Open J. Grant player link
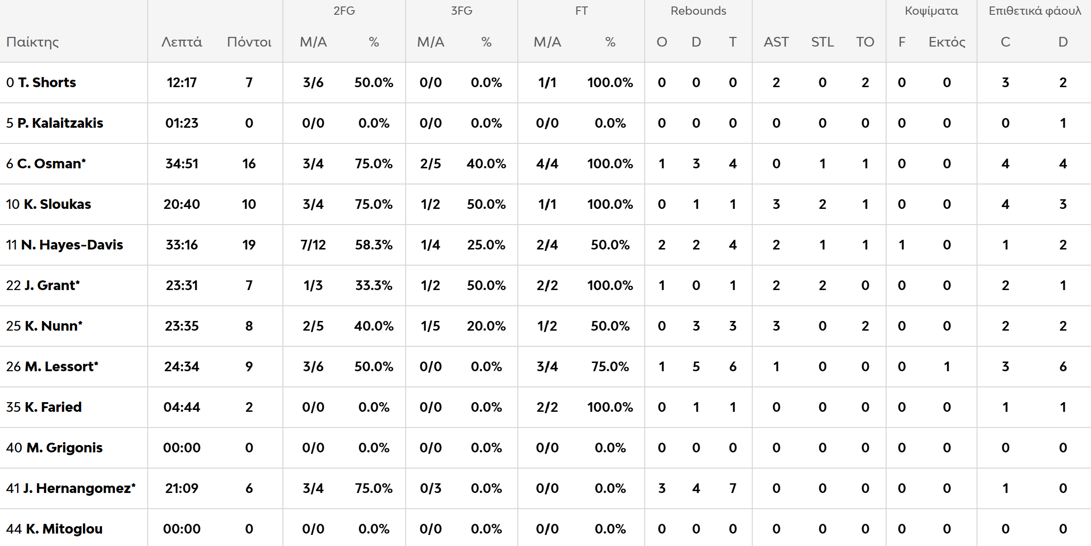 coord(52,285)
